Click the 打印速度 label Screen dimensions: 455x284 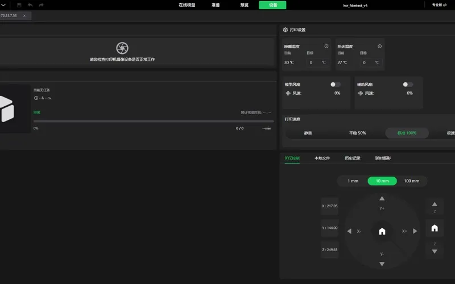click(x=292, y=119)
